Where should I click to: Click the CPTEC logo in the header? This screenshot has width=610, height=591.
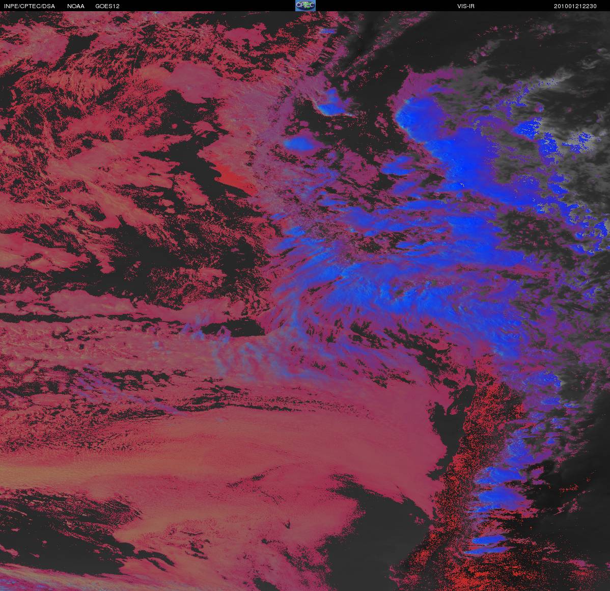(306, 6)
